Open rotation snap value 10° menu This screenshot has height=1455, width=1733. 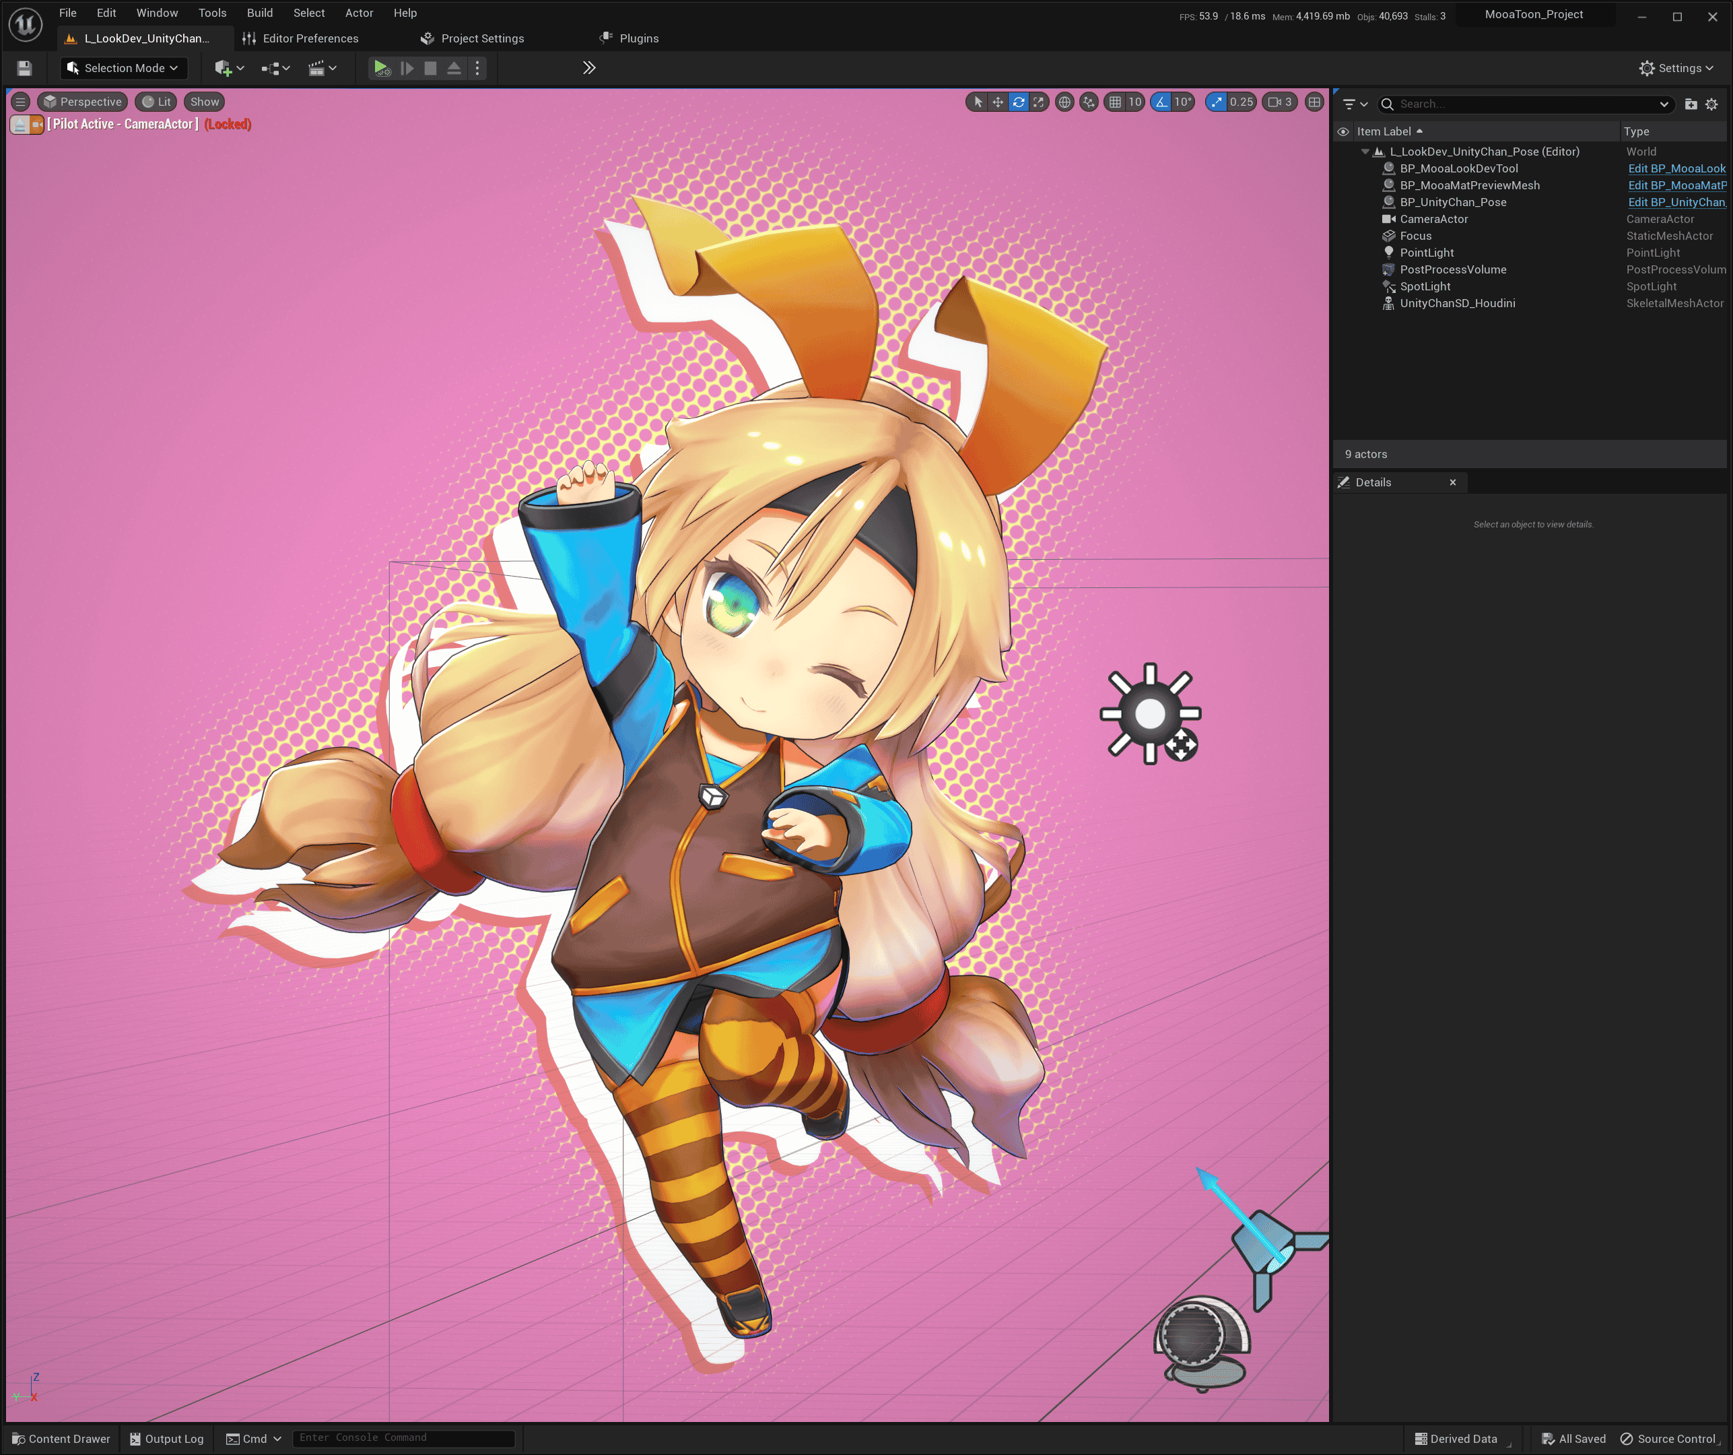tap(1182, 102)
